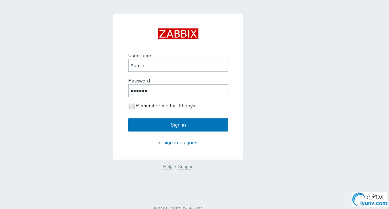Click the red ZABBIX logo
The image size is (389, 209).
178,34
